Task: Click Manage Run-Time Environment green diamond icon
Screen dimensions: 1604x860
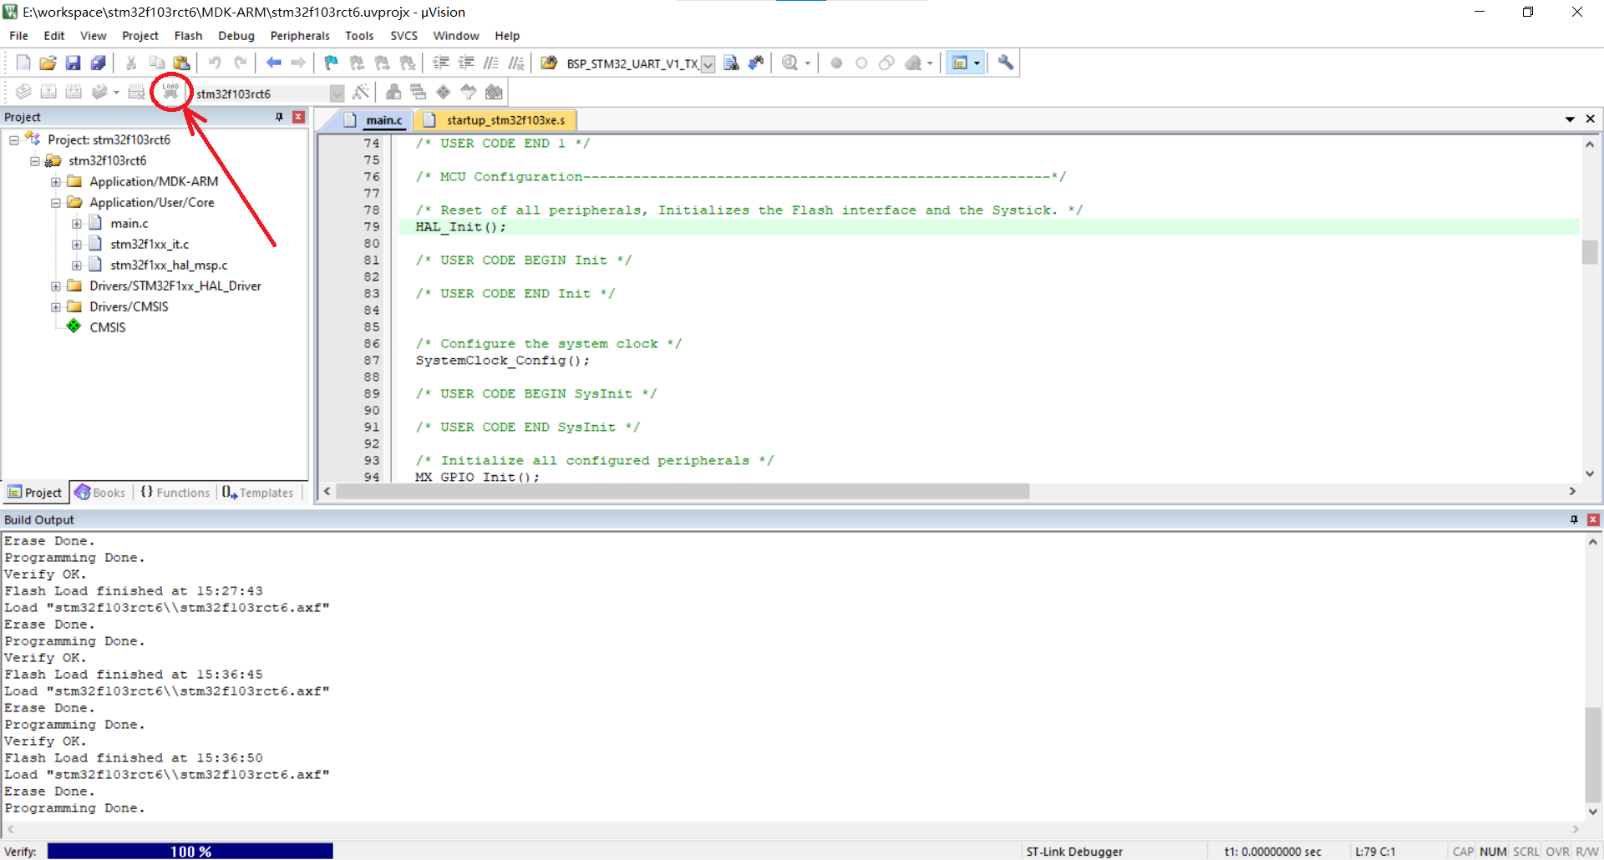Action: 444,92
